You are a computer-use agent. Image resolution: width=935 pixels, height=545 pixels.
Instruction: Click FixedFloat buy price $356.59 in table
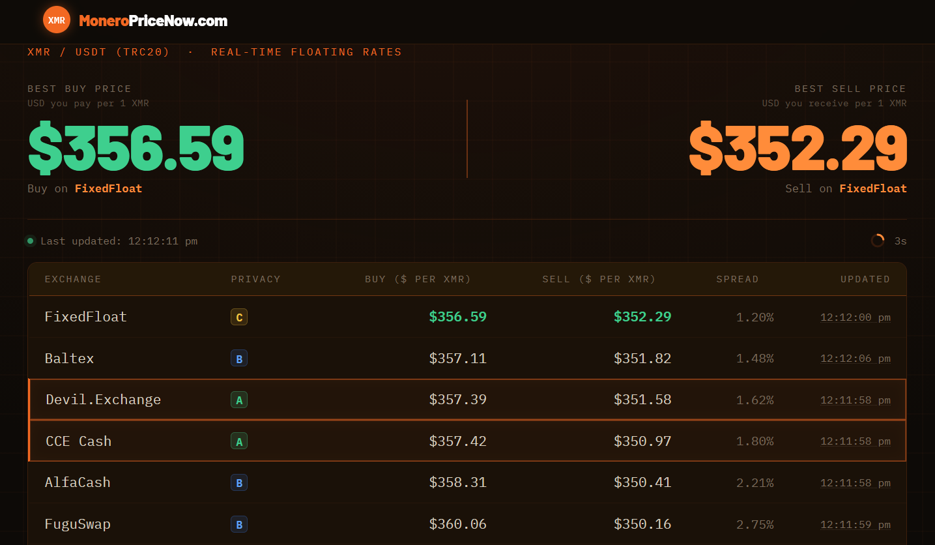pyautogui.click(x=458, y=317)
